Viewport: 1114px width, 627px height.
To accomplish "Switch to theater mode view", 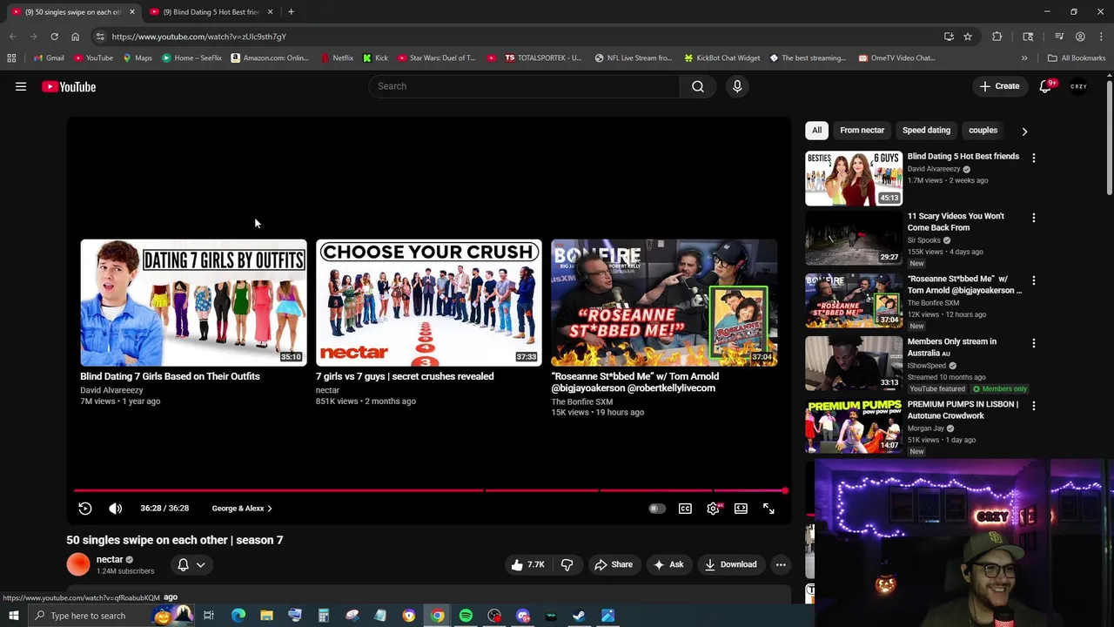I will click(x=741, y=509).
